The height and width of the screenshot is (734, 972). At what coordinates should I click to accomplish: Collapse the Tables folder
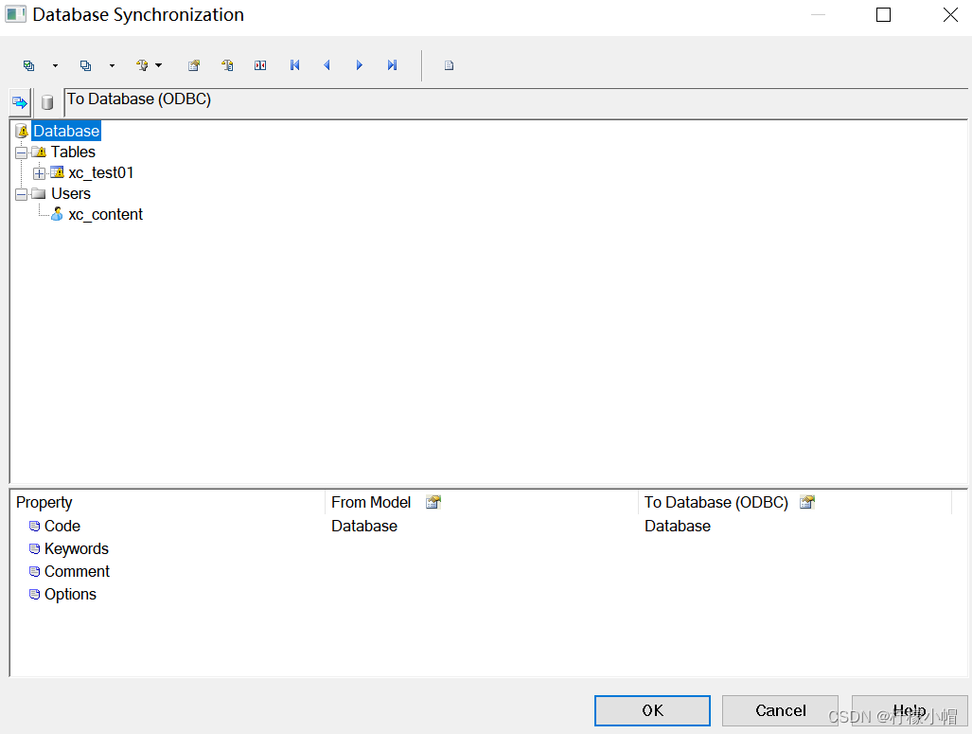click(22, 152)
